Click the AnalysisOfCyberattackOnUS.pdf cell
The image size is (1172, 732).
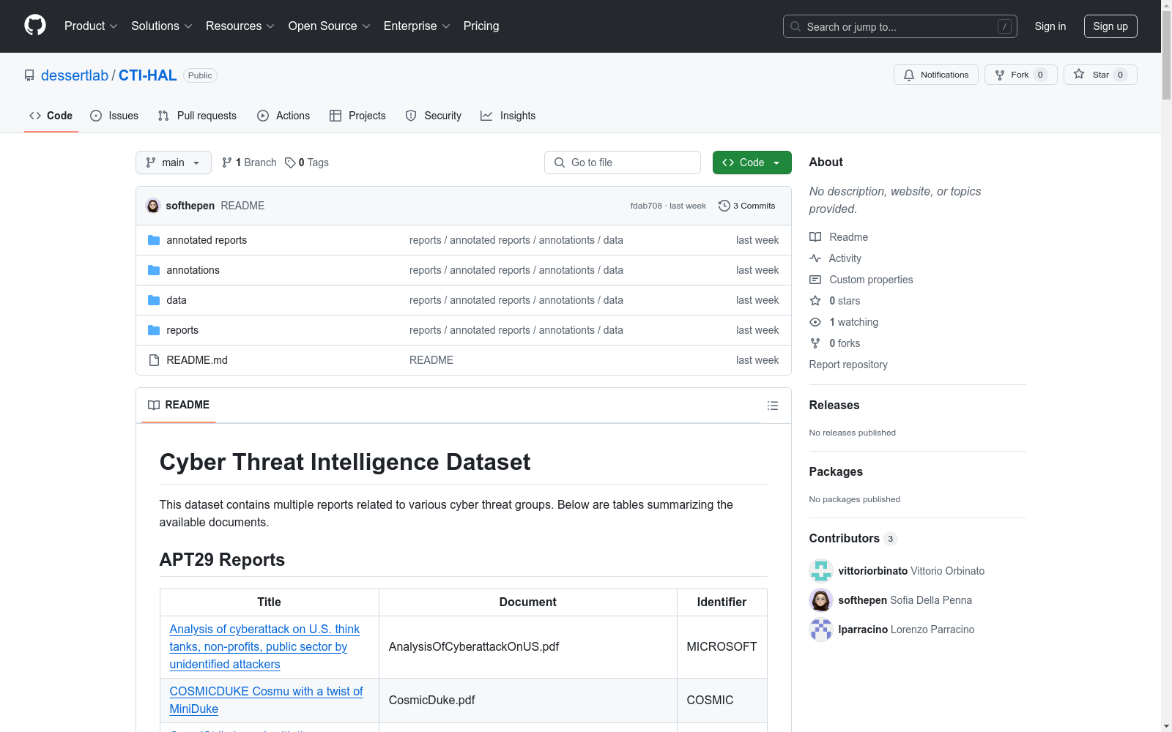[527, 647]
